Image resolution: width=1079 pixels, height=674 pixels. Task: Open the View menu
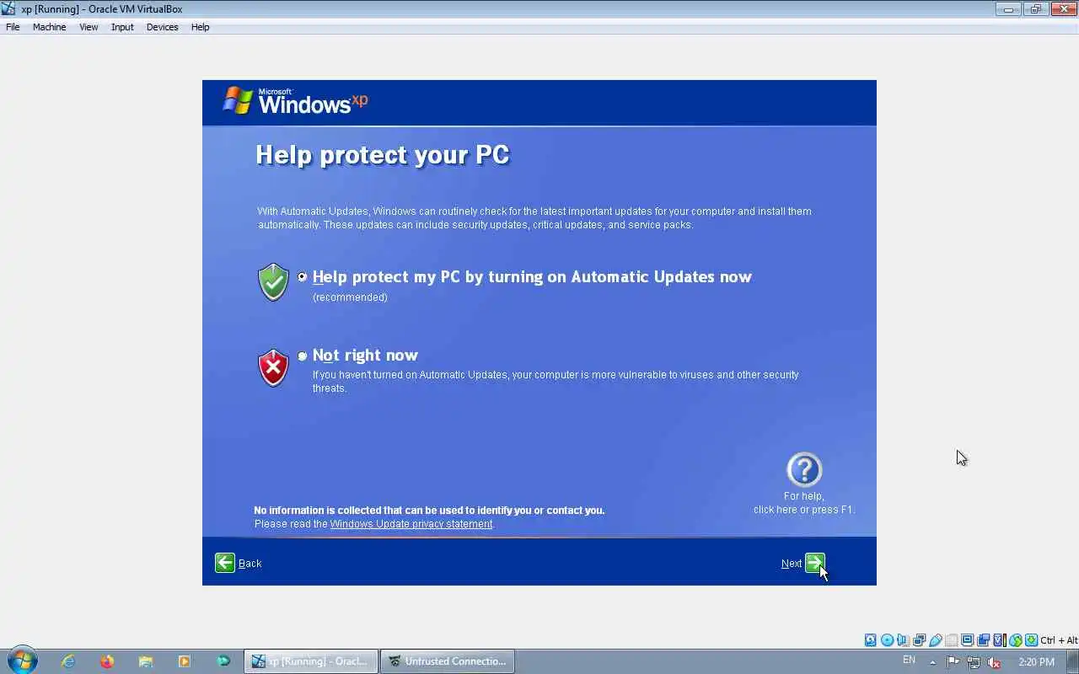(89, 27)
